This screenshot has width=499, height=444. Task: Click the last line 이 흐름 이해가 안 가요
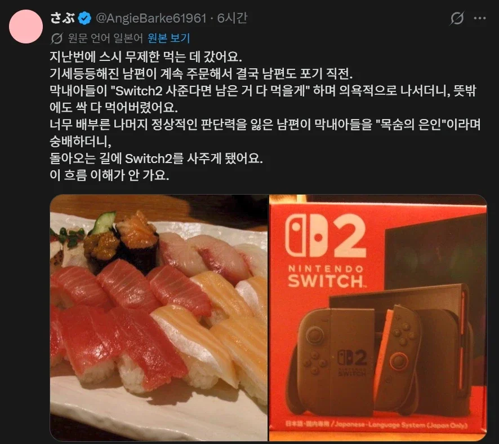tap(109, 175)
